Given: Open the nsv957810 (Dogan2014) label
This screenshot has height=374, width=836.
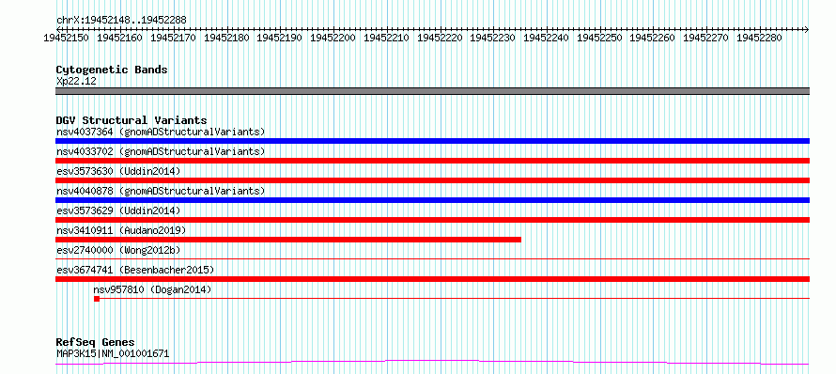Looking at the screenshot, I should click(x=152, y=289).
